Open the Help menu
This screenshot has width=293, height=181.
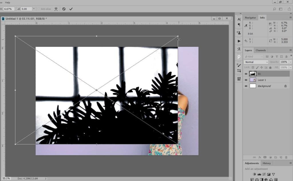click(7, 2)
